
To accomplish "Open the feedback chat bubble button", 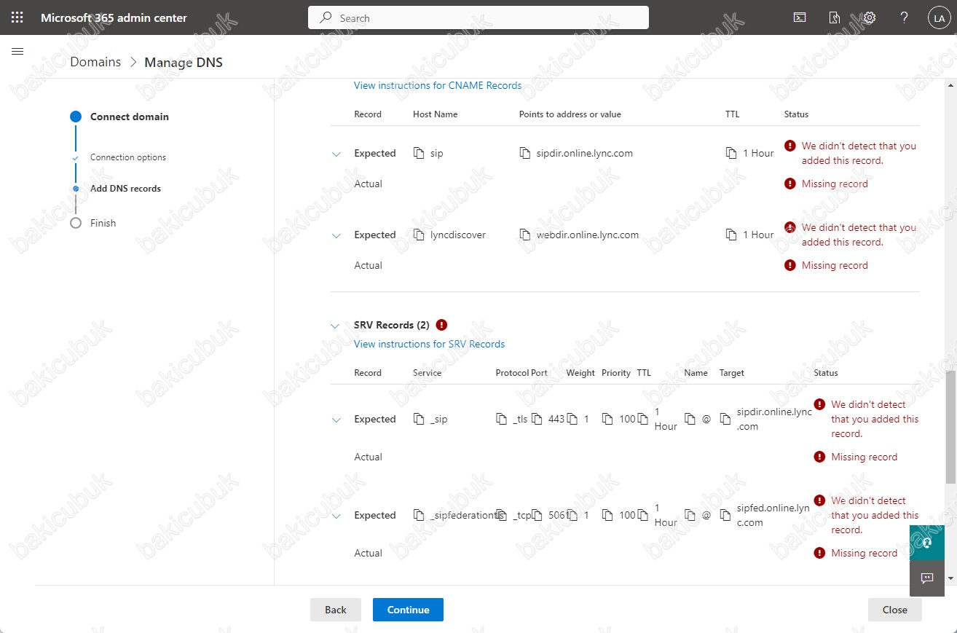I will 927,578.
